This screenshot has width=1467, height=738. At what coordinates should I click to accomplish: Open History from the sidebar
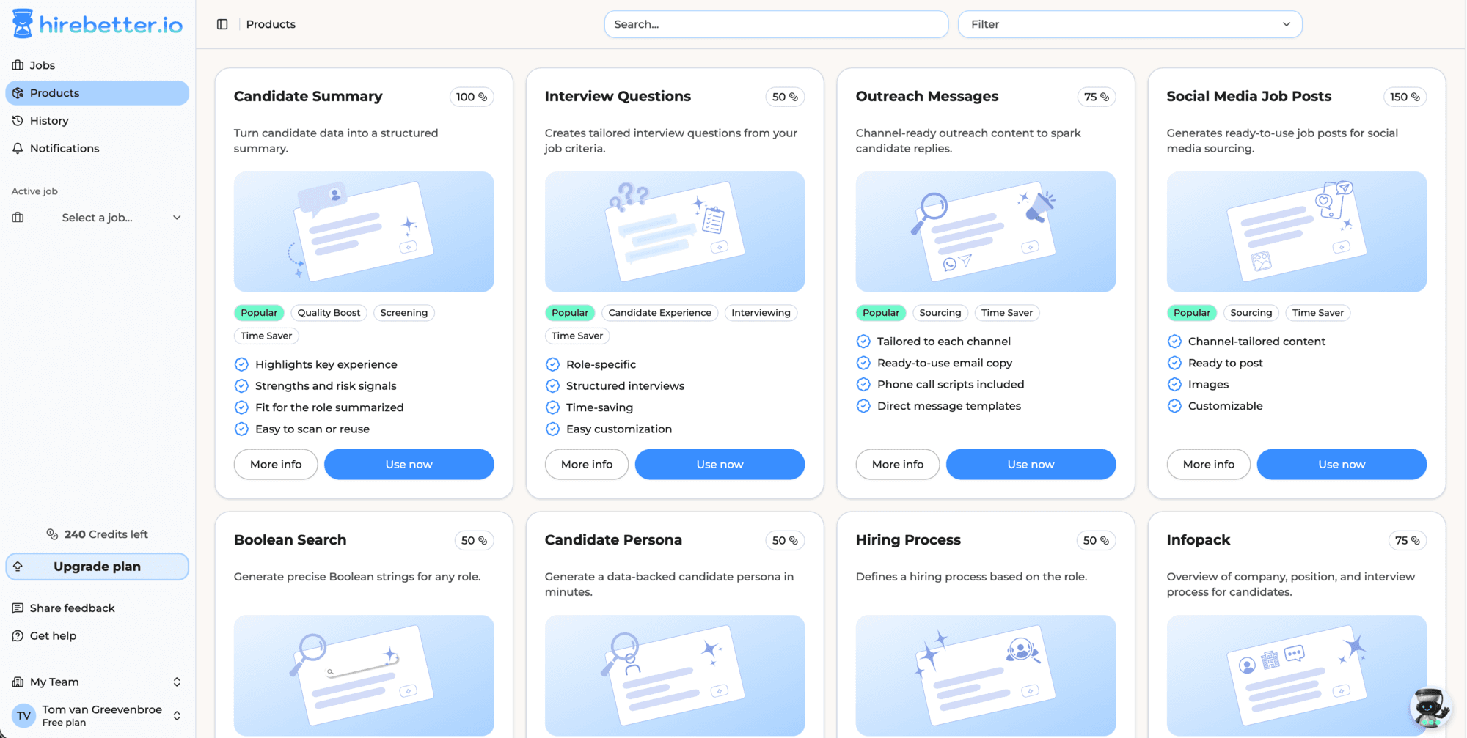coord(49,120)
